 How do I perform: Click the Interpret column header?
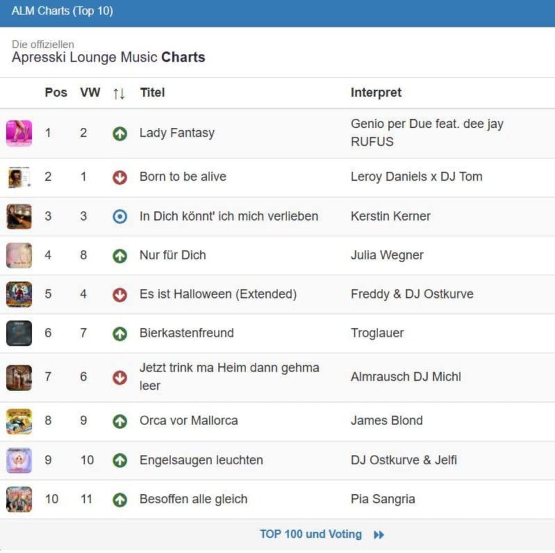[x=376, y=92]
